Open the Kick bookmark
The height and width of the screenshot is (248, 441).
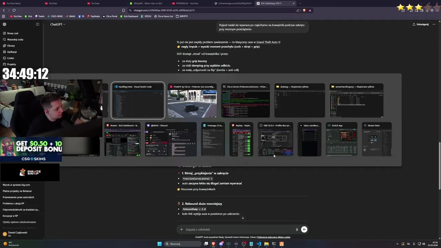[x=28, y=16]
